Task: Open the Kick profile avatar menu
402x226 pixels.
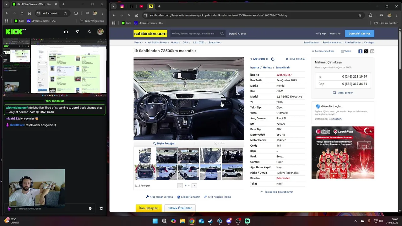Action: 100,32
